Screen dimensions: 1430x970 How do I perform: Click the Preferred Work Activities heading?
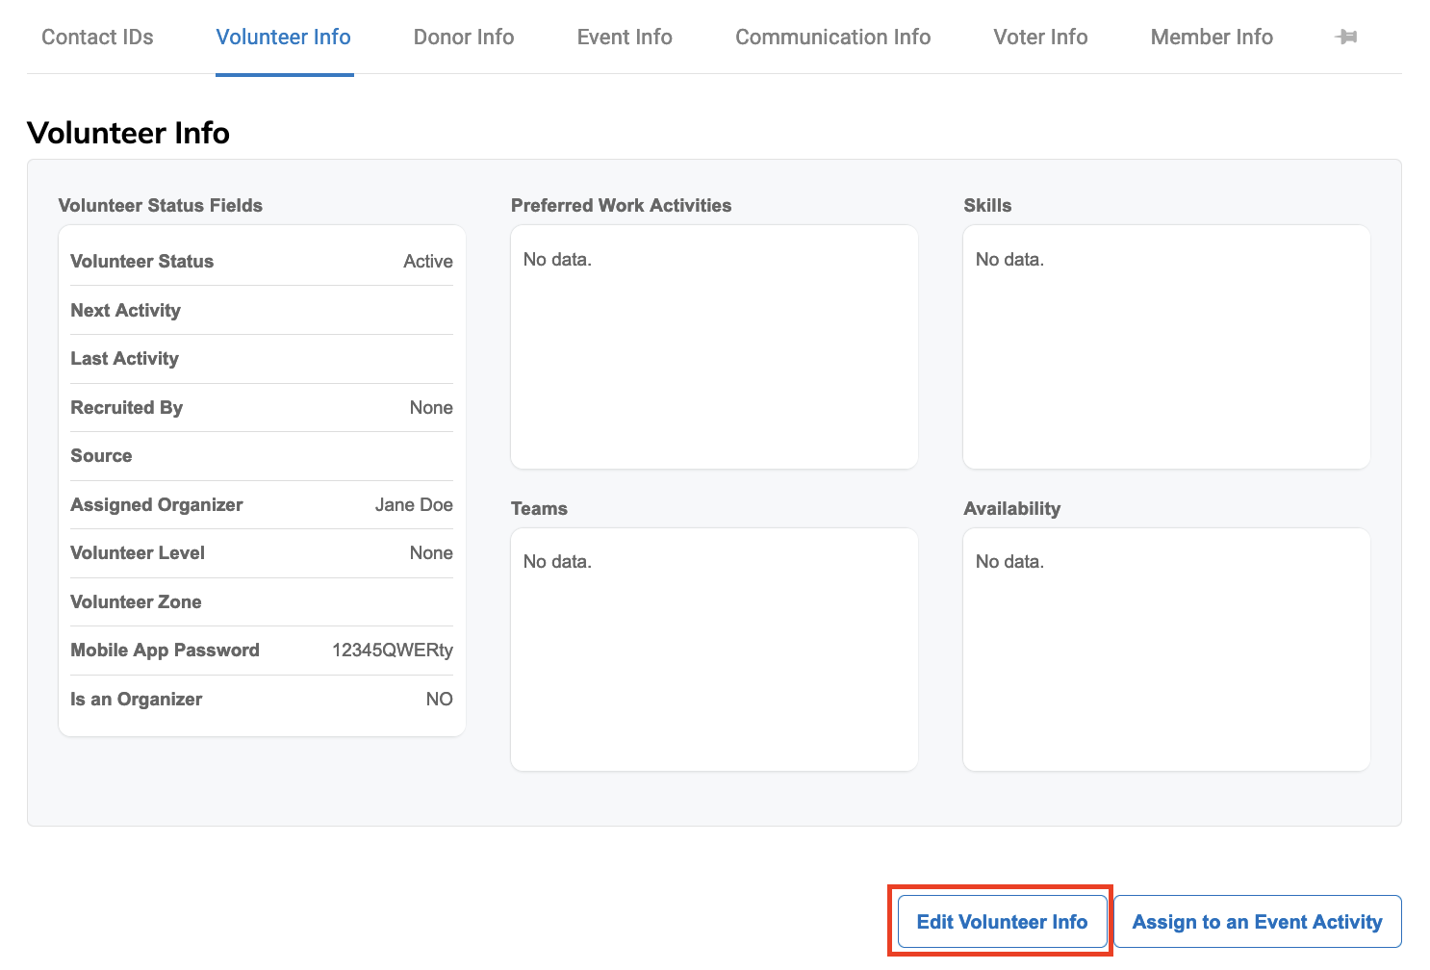(x=622, y=206)
